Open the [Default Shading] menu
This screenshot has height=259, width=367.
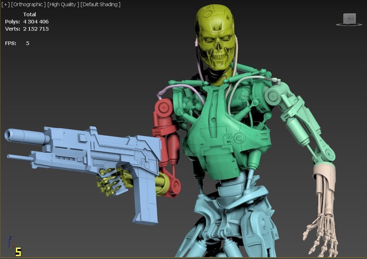[100, 4]
